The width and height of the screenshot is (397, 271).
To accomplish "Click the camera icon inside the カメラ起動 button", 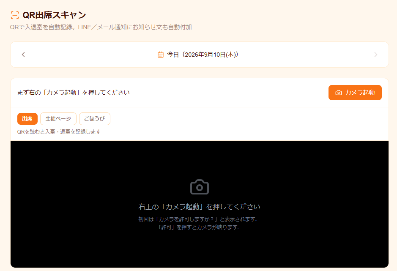I will pos(339,93).
